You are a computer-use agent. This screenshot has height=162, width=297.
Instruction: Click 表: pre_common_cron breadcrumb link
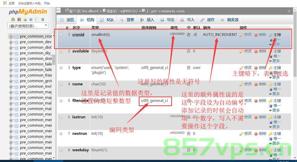(165, 11)
